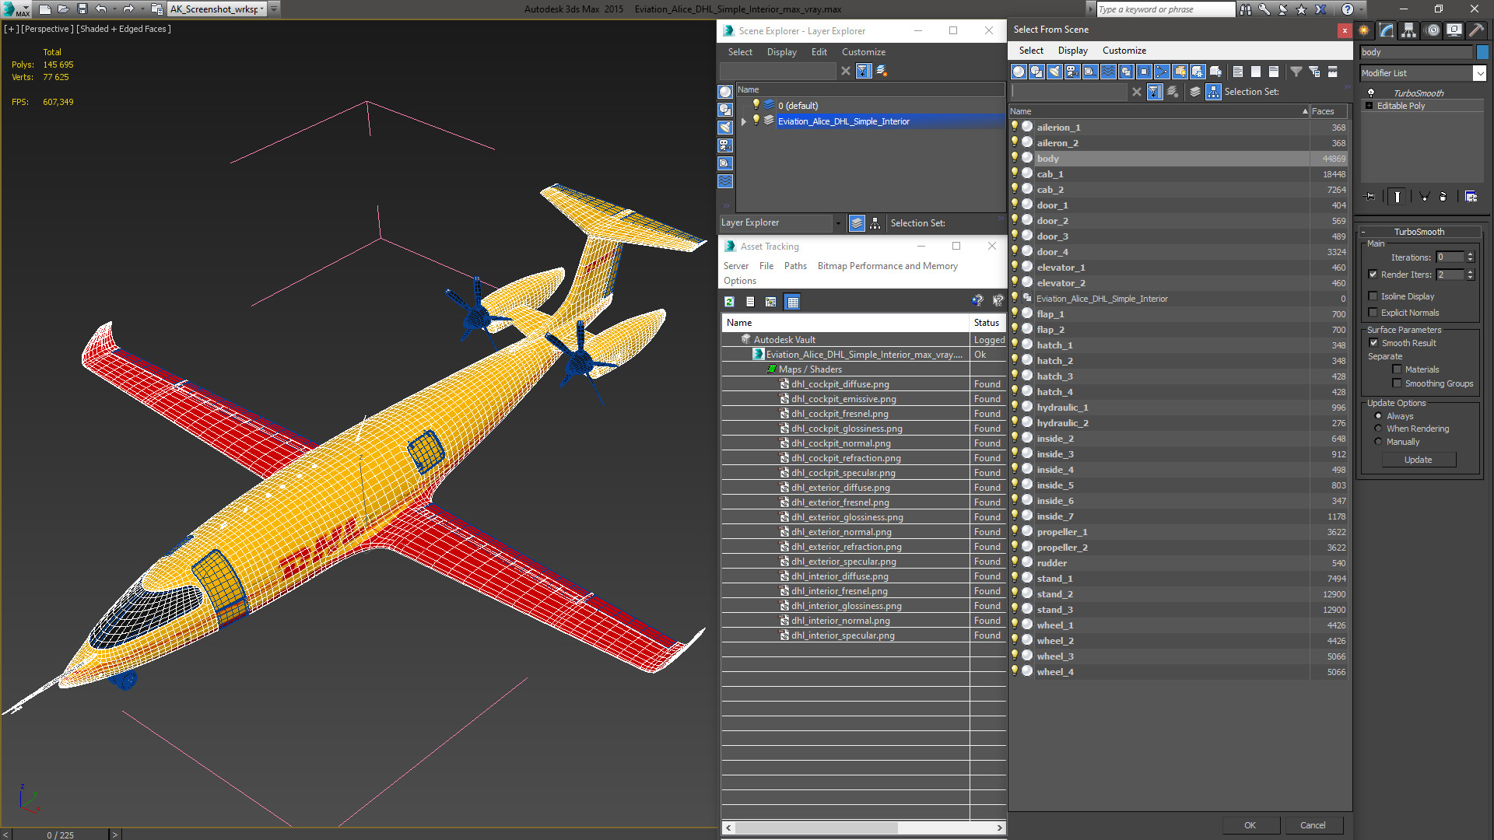Click Perspective viewport label

(47, 29)
